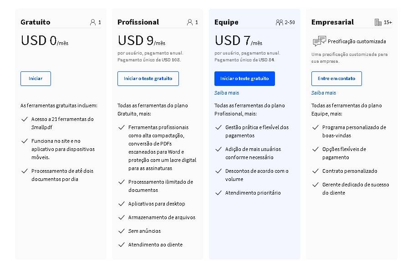Click the checkmark next to Aplicativos para desktop
This screenshot has width=407, height=261.
(122, 204)
